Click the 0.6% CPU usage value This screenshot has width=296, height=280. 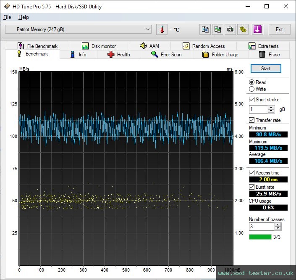[268, 208]
